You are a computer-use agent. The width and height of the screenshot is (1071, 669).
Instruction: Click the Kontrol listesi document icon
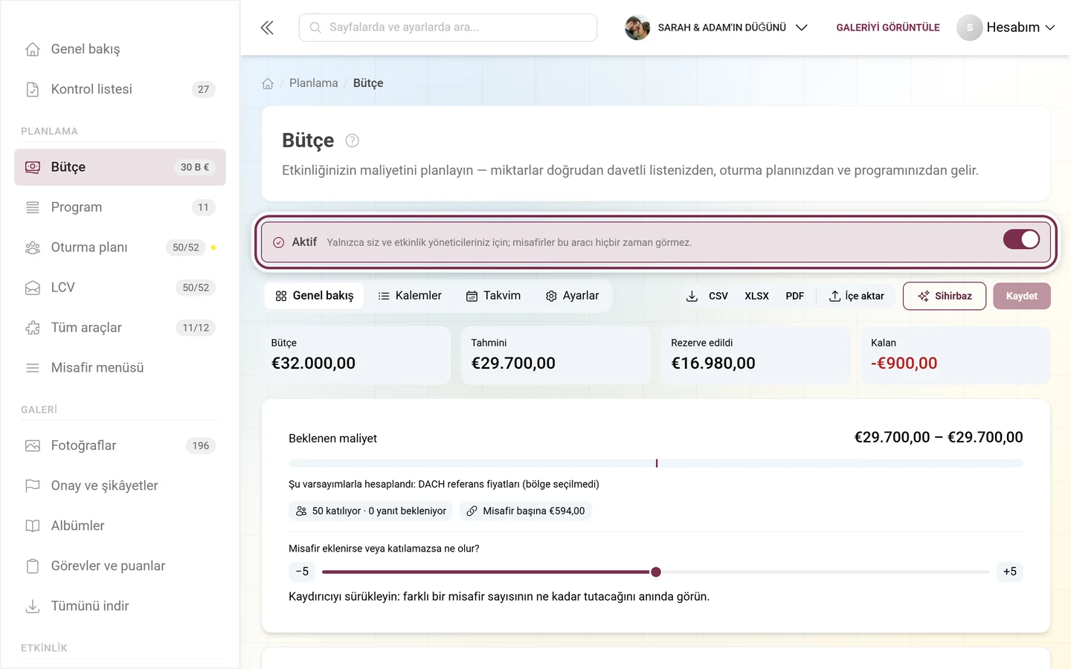(33, 89)
